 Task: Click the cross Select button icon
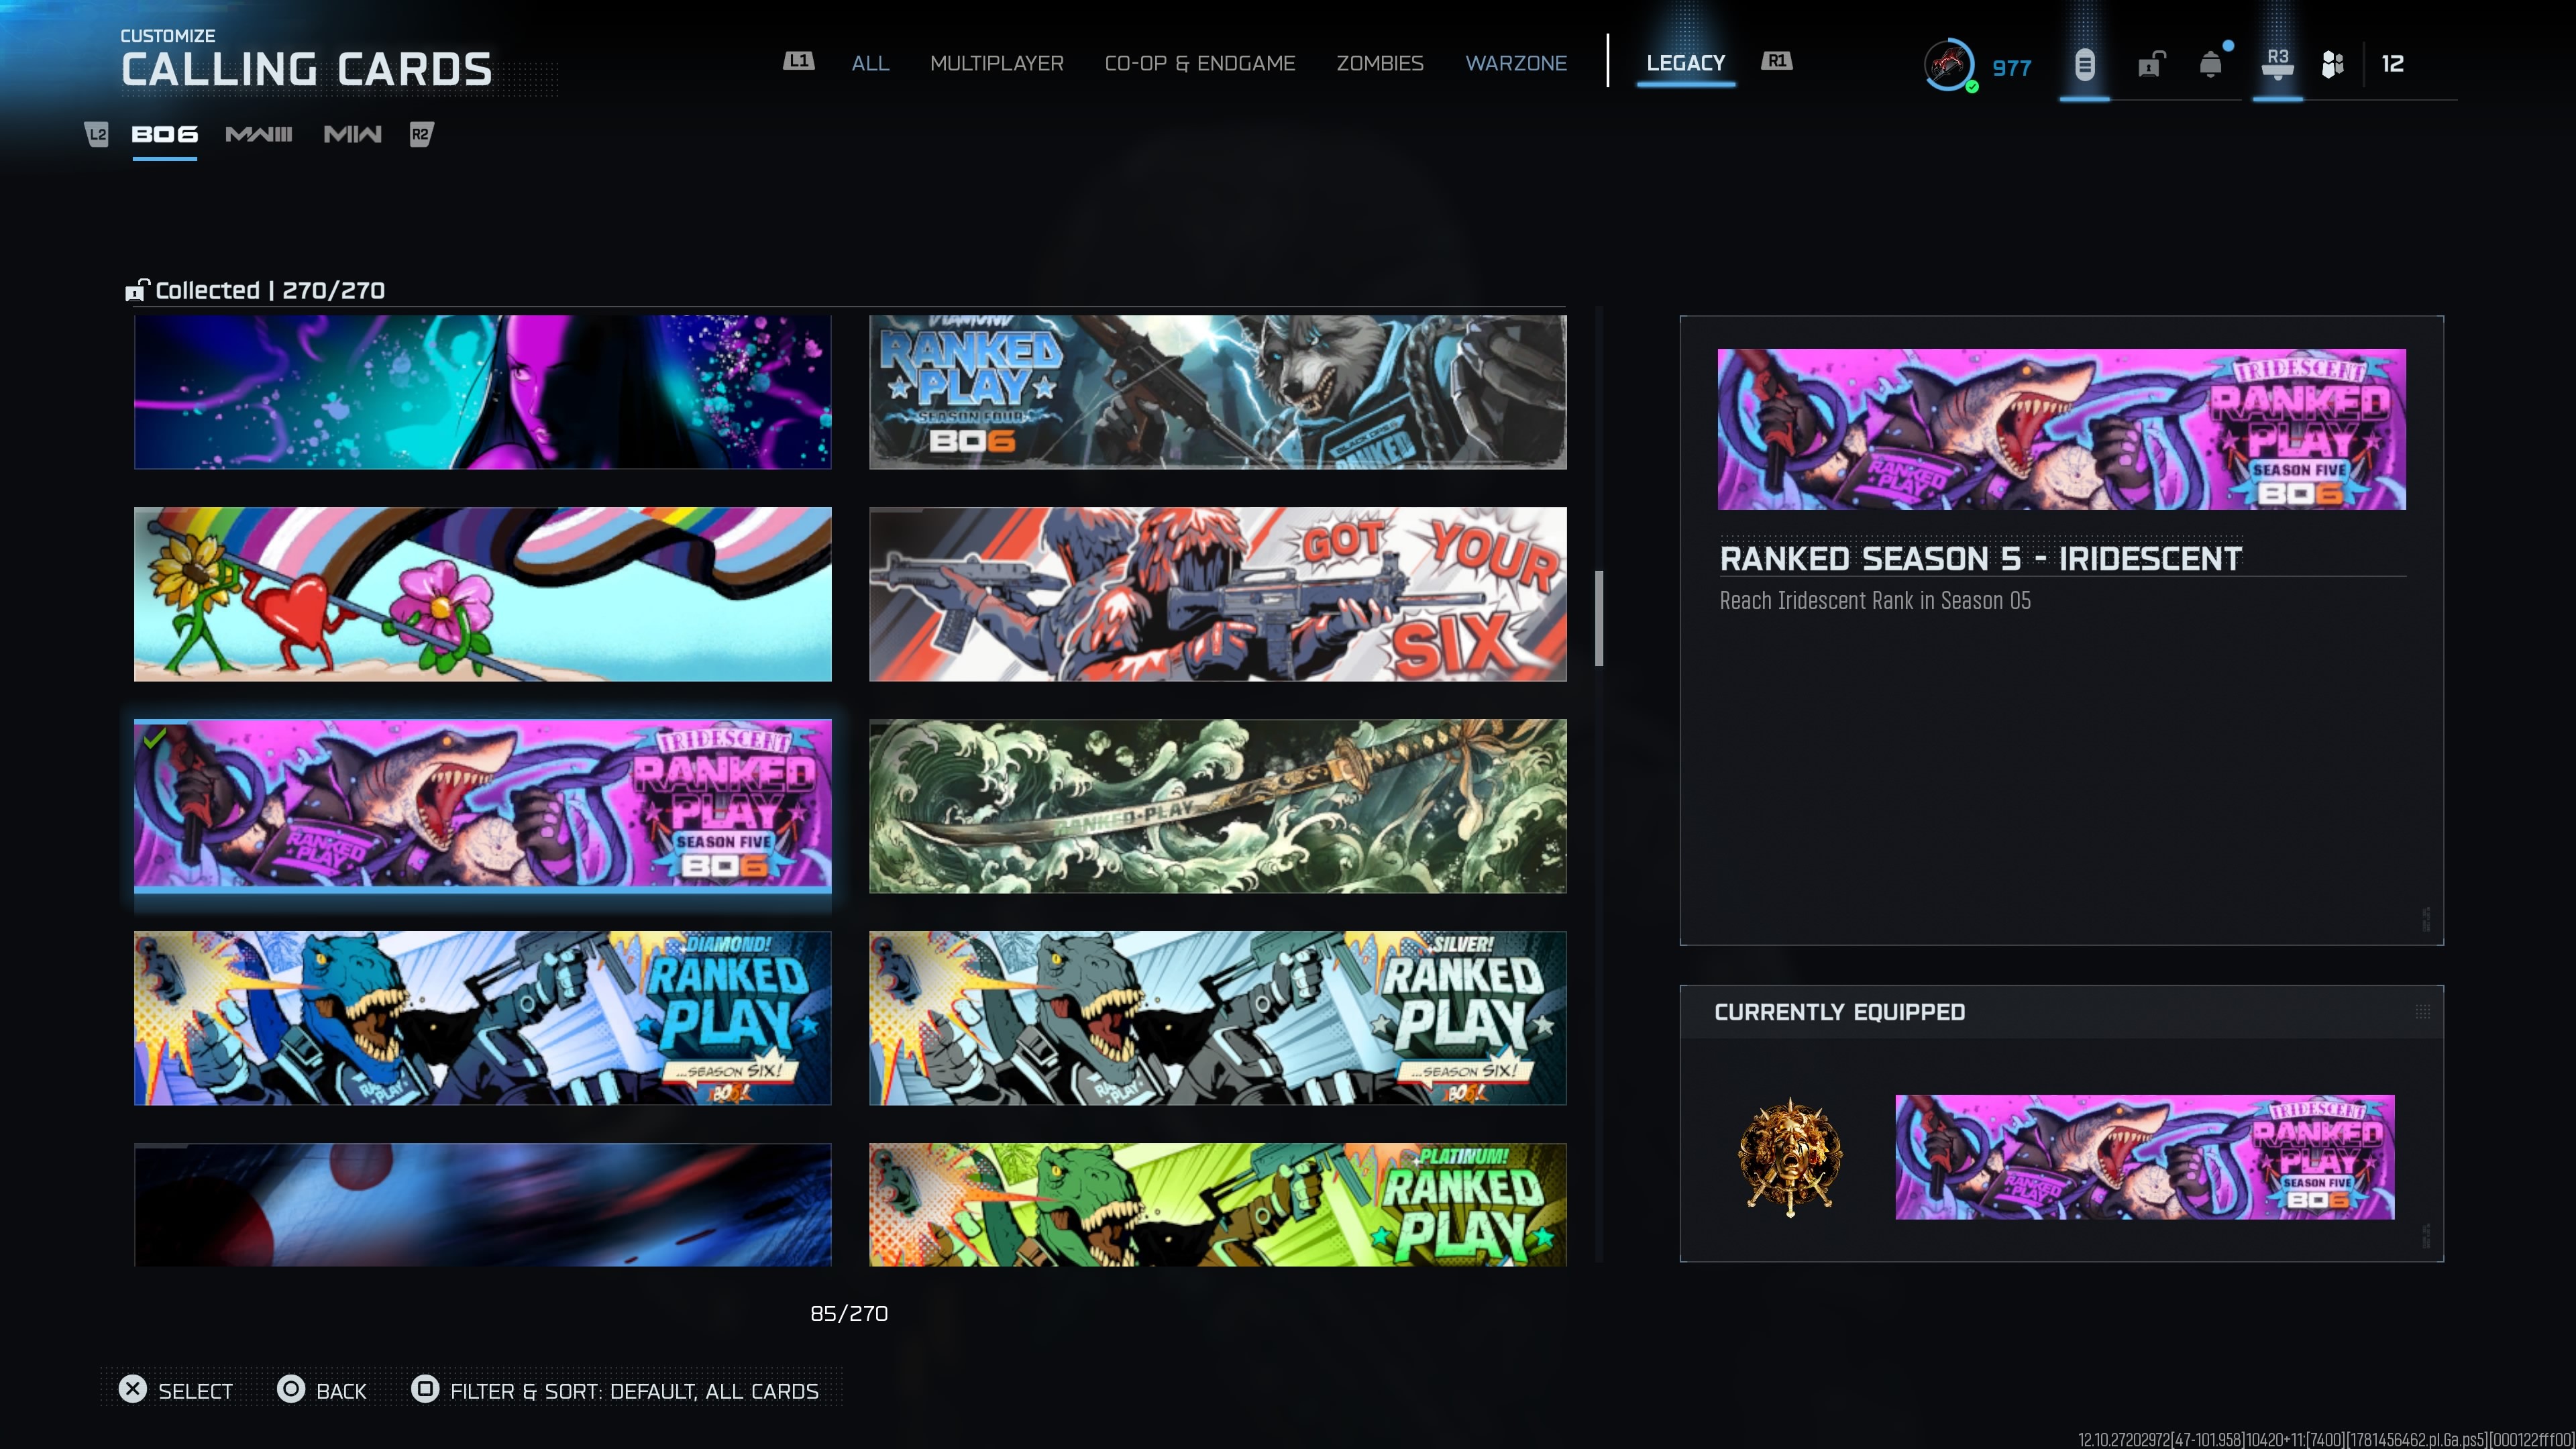tap(133, 1389)
